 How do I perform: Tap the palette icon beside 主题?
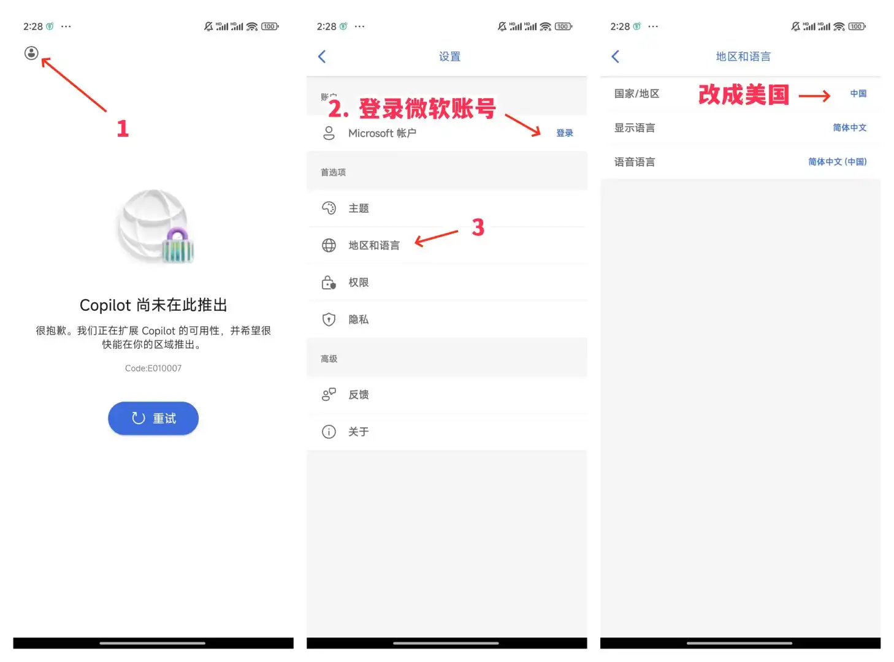click(329, 208)
